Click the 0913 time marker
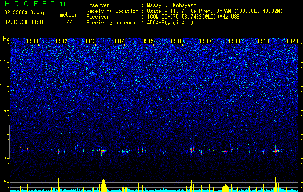This screenshot has width=303, height=192. click(90, 41)
